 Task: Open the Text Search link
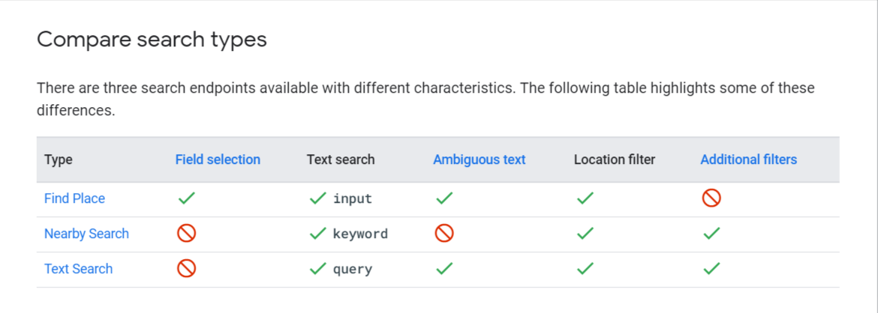pos(78,269)
